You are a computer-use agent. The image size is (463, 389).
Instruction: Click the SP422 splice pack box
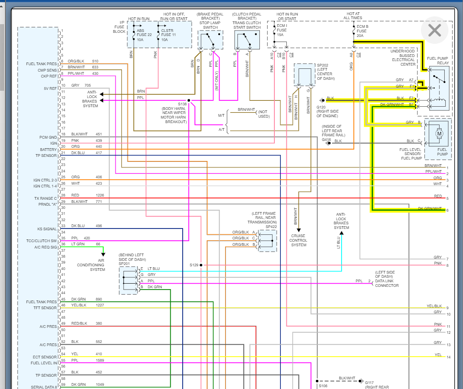[x=268, y=241]
